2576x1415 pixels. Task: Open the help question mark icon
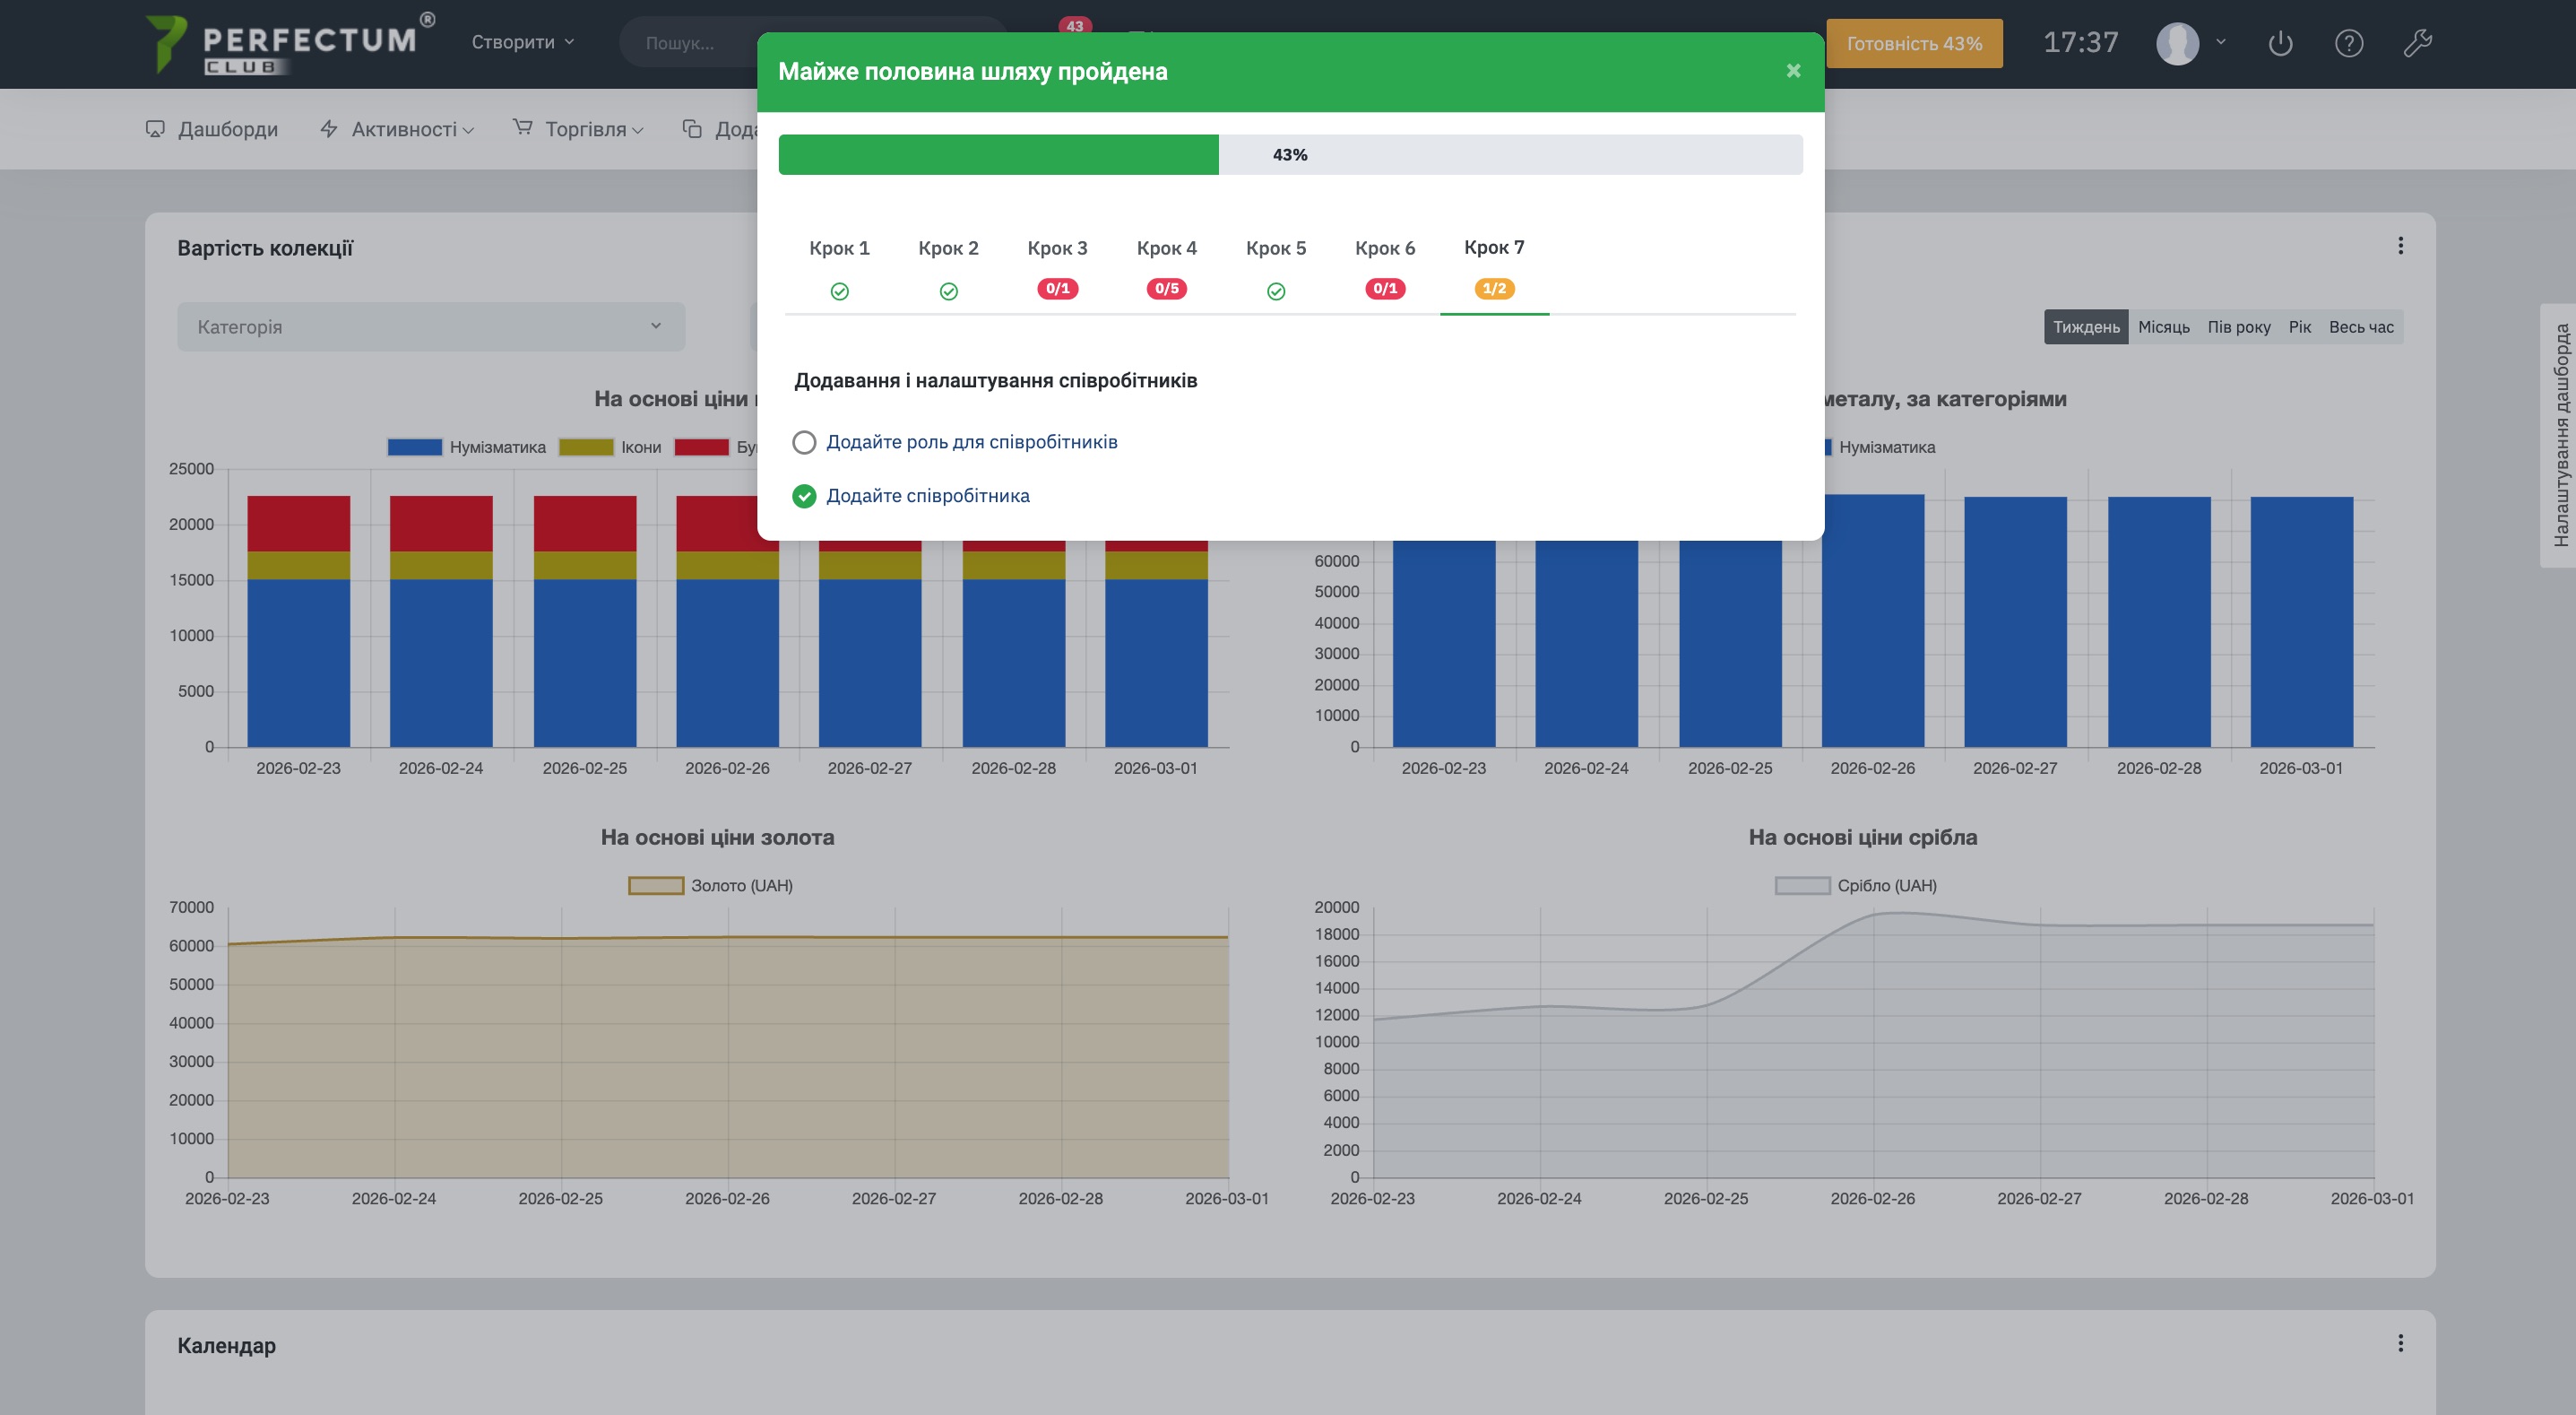point(2348,43)
